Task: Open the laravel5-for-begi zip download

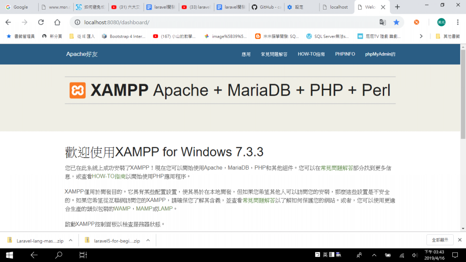Action: click(112, 241)
